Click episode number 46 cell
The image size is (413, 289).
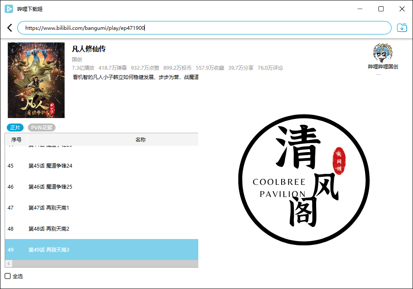(11, 187)
